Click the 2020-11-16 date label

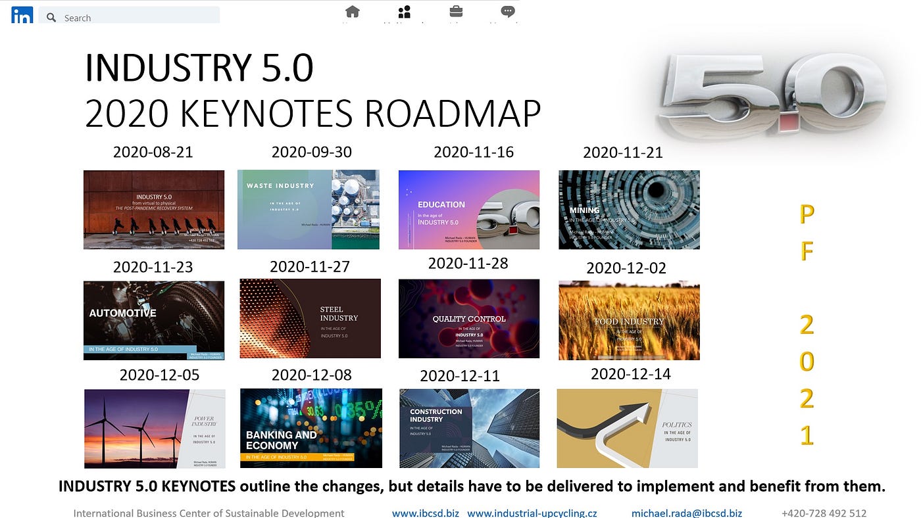click(474, 152)
